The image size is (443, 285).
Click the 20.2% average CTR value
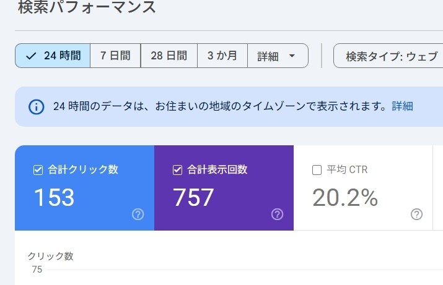coord(345,197)
